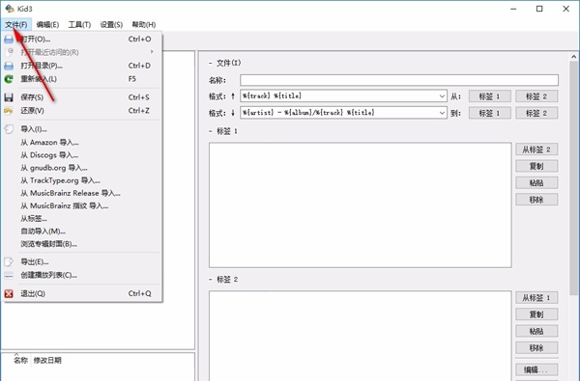Sort by 名称 column header
The image size is (580, 381).
pyautogui.click(x=20, y=361)
